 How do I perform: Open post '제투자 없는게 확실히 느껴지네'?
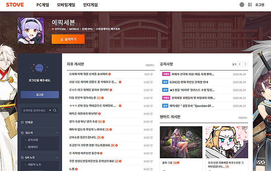(x=87, y=129)
